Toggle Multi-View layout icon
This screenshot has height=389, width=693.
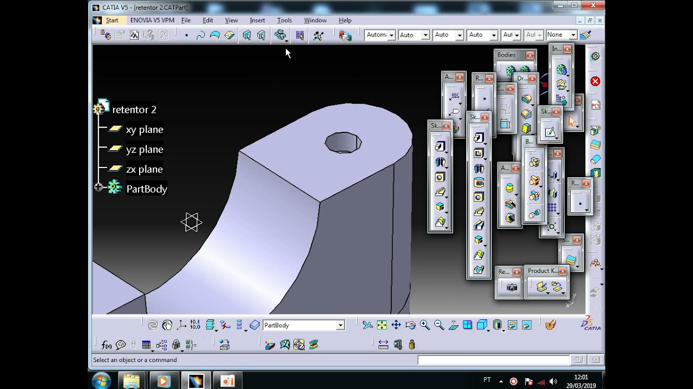[x=467, y=325]
